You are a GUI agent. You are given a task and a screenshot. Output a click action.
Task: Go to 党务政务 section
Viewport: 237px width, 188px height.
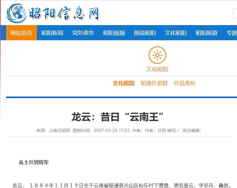pos(83,33)
